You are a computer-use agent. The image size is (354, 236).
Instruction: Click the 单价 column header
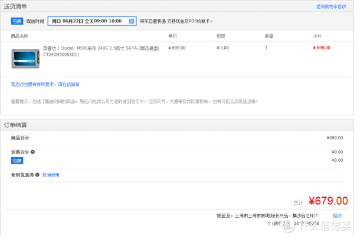(x=172, y=36)
